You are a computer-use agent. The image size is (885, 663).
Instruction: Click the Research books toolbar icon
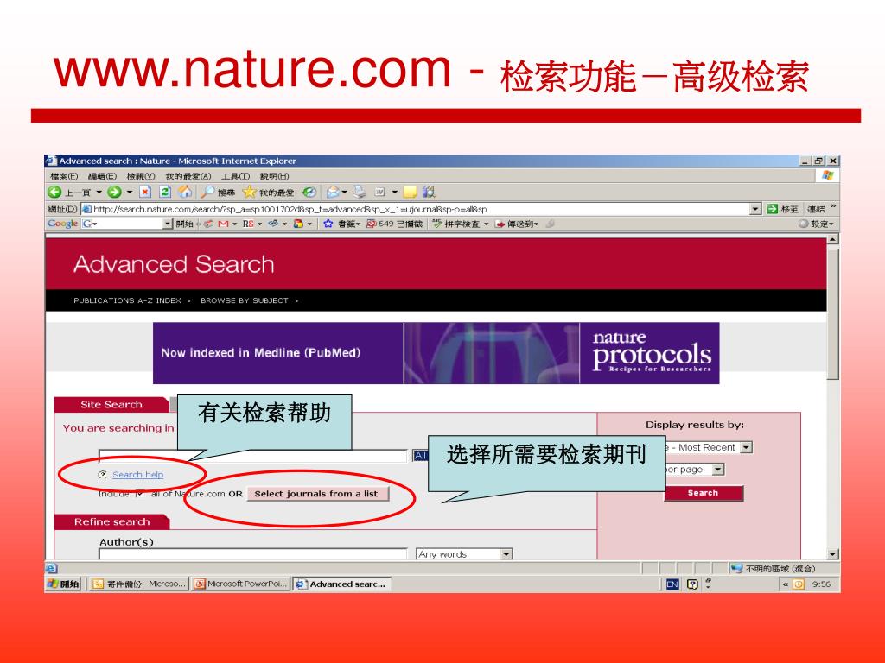pos(429,193)
